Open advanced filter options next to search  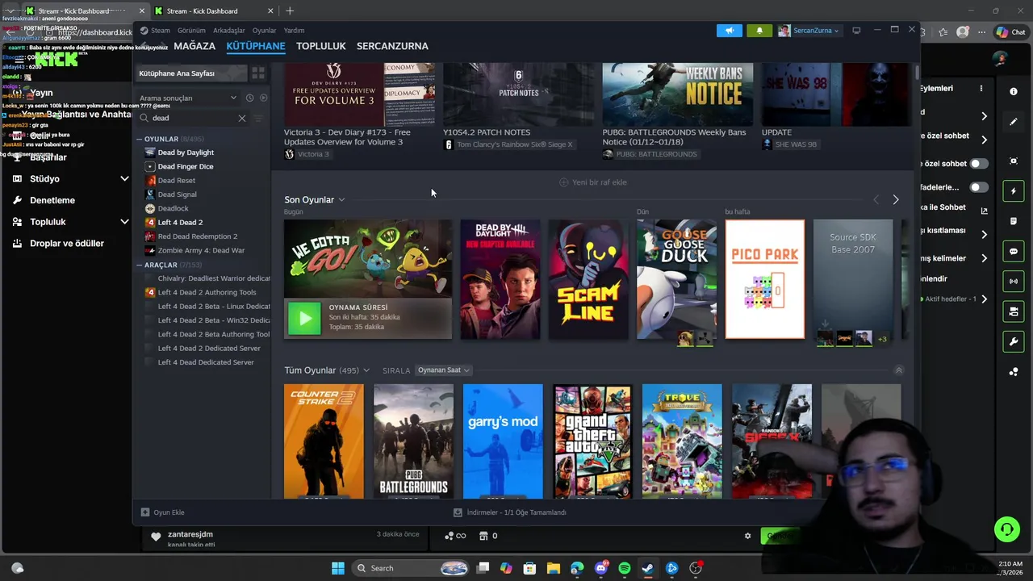259,118
